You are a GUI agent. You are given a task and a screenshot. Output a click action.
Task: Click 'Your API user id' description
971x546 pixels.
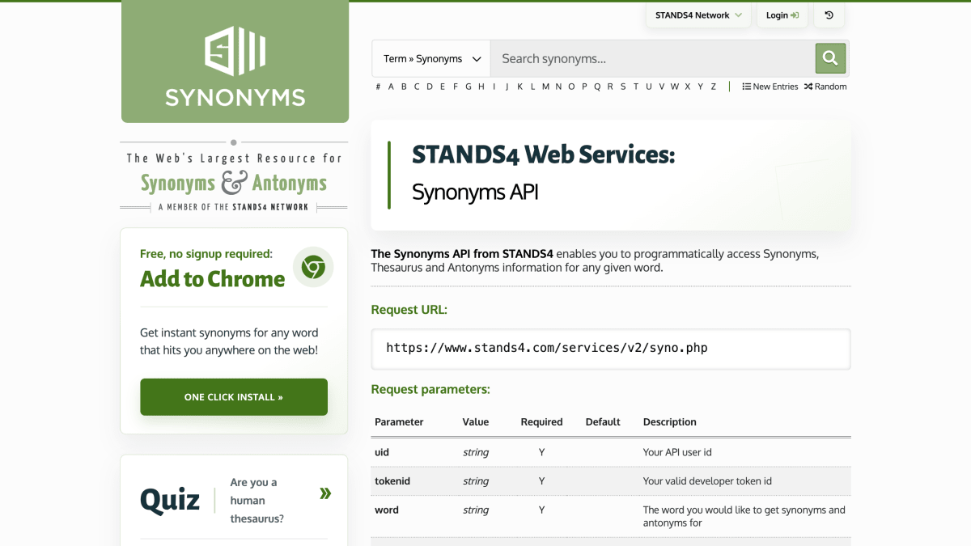coord(677,452)
